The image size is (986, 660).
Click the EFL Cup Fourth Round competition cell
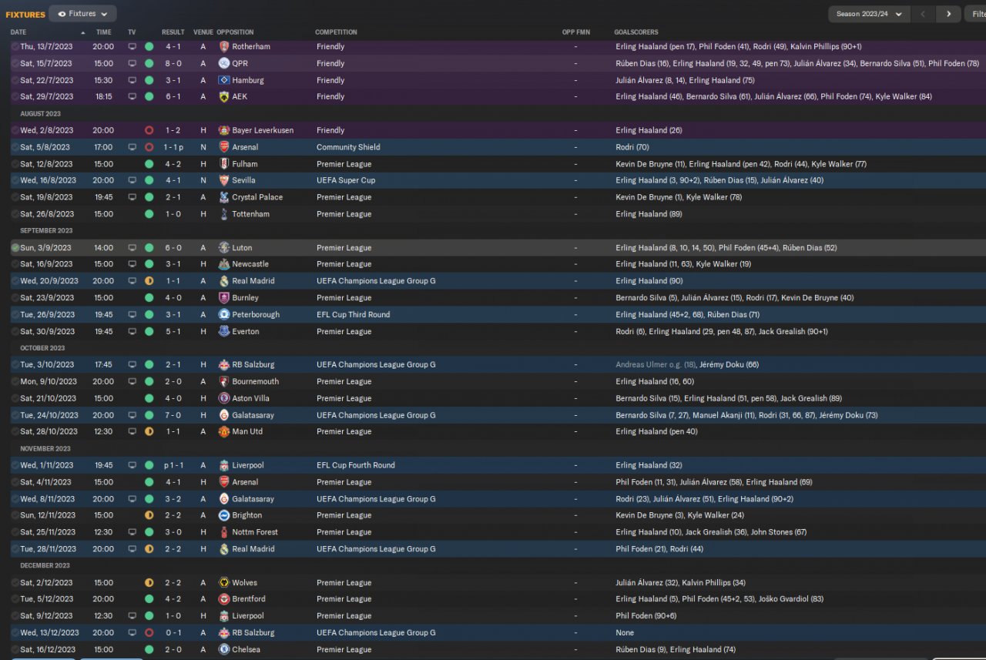point(356,466)
